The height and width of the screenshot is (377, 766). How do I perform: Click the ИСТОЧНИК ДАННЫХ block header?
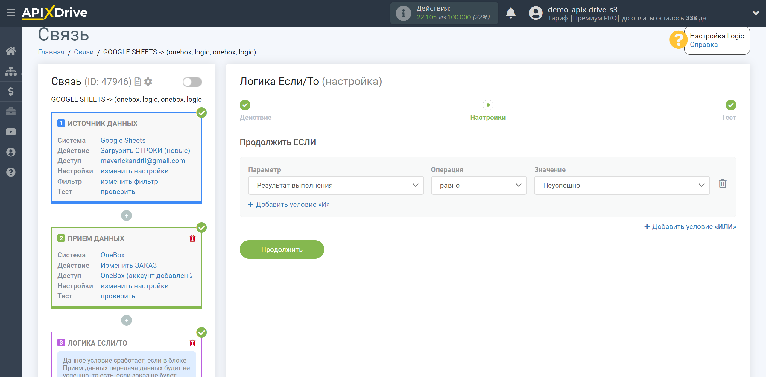pos(102,123)
